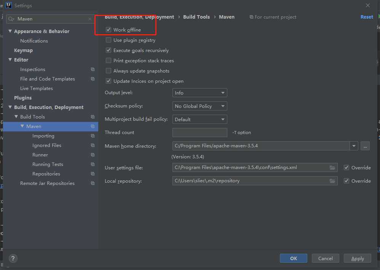Open help with the question mark button
This screenshot has height=270, width=380.
click(13, 258)
